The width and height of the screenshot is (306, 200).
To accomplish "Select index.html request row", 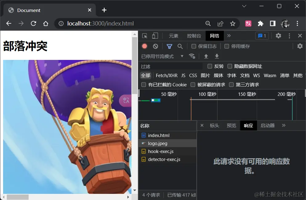I will point(167,135).
